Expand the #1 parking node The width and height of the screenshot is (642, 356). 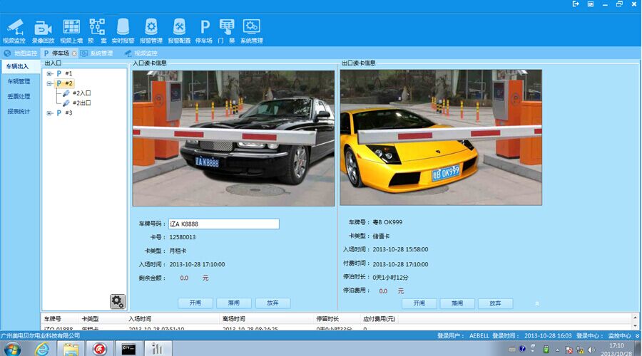(49, 73)
